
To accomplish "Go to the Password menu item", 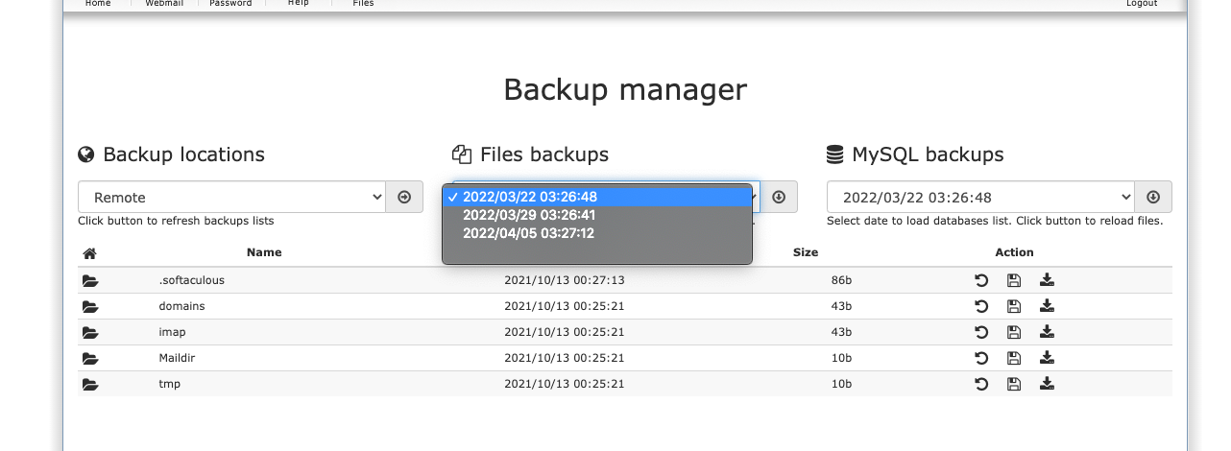I will tap(230, 4).
